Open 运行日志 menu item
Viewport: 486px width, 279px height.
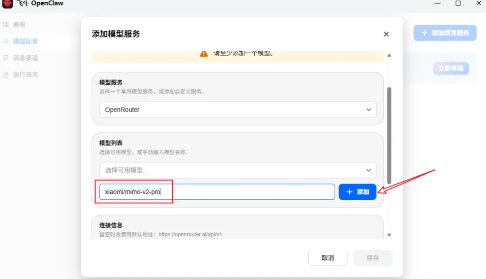(25, 75)
